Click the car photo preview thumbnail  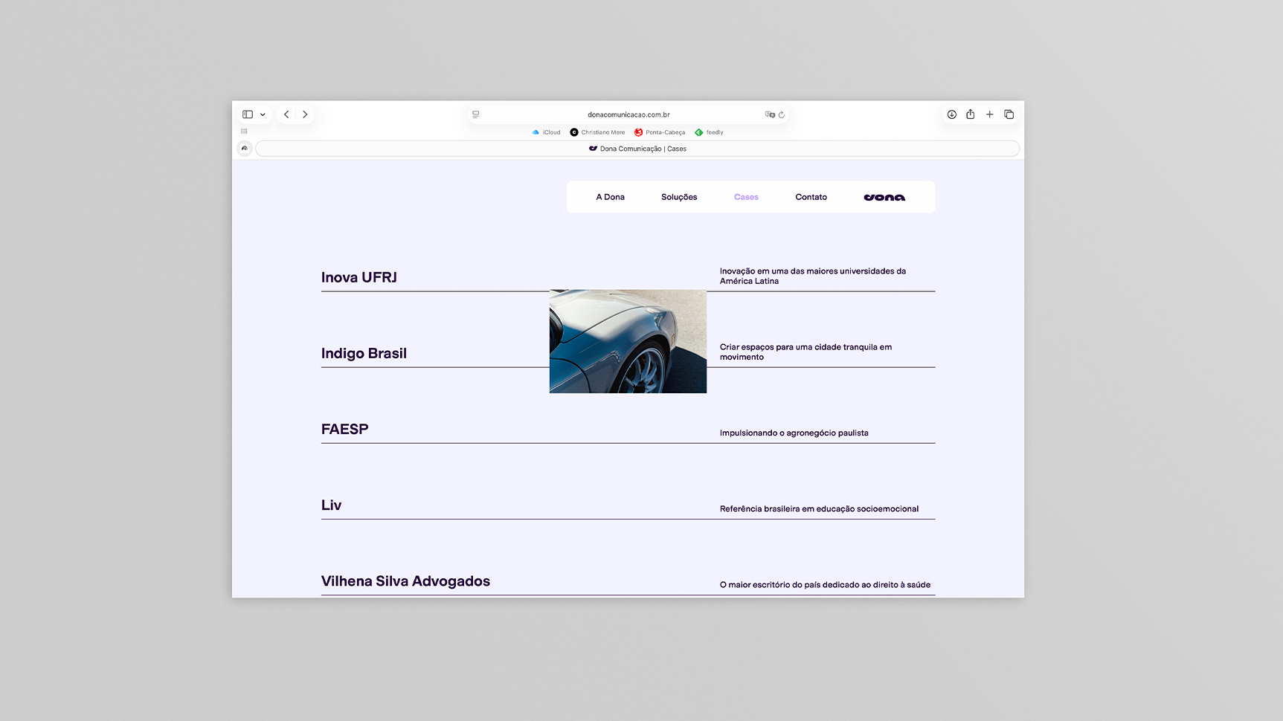click(628, 341)
